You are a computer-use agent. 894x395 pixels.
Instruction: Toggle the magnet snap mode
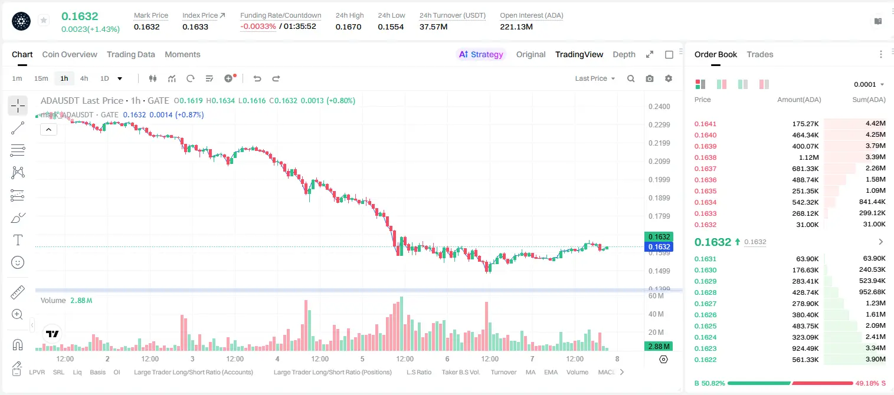pyautogui.click(x=18, y=345)
